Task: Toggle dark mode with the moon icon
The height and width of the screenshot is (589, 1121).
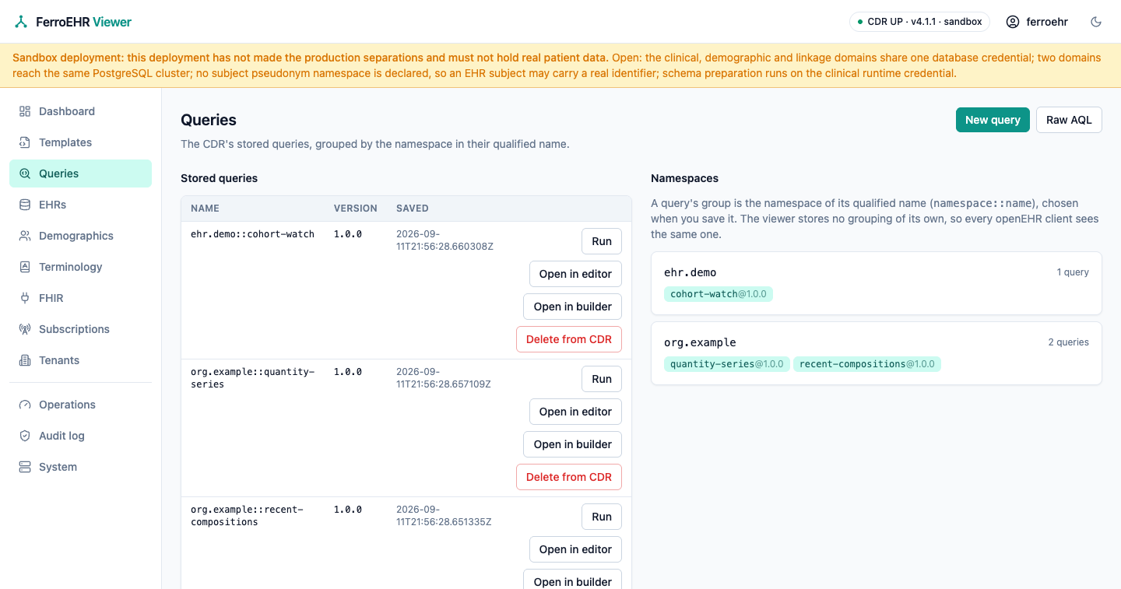Action: 1096,22
